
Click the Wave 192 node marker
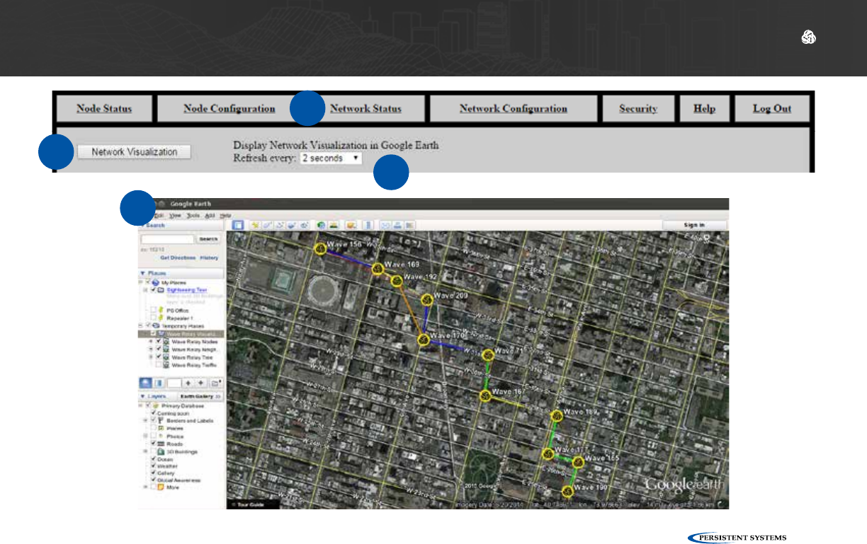point(397,281)
